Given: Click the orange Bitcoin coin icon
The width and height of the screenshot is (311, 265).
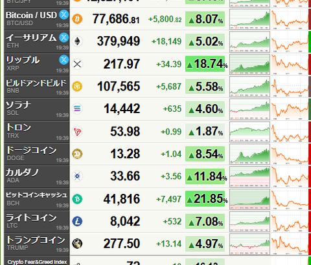Looking at the screenshot, I should pyautogui.click(x=77, y=19).
